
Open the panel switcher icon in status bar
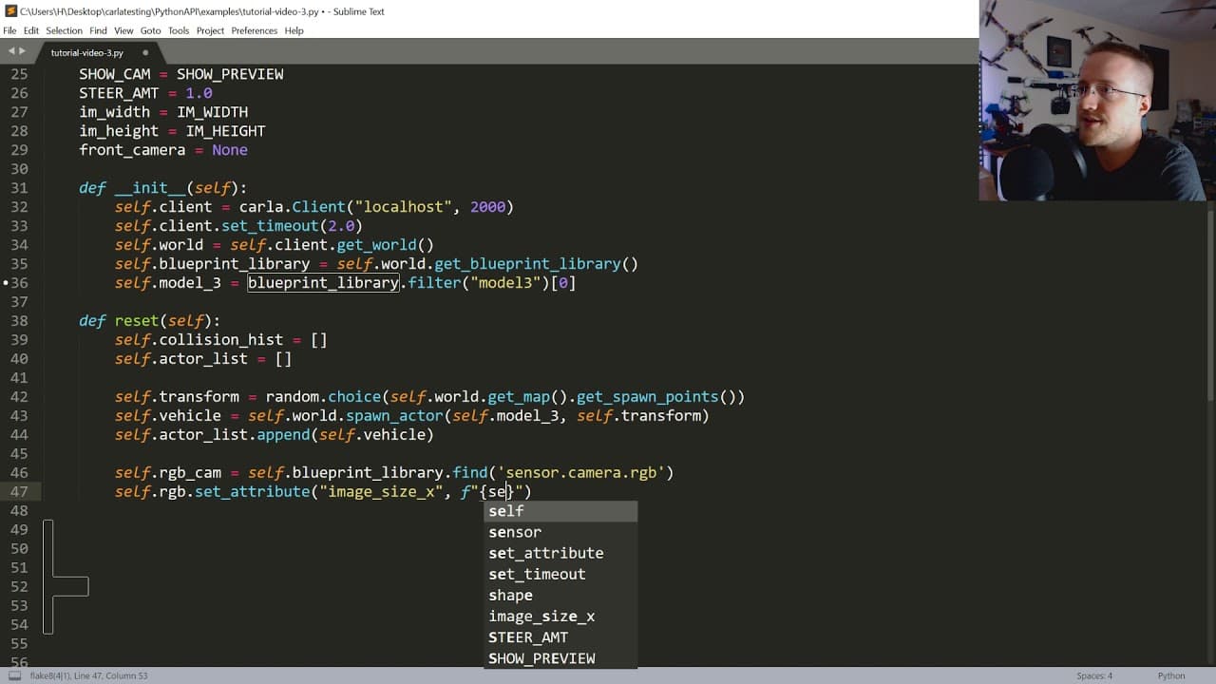coord(13,675)
